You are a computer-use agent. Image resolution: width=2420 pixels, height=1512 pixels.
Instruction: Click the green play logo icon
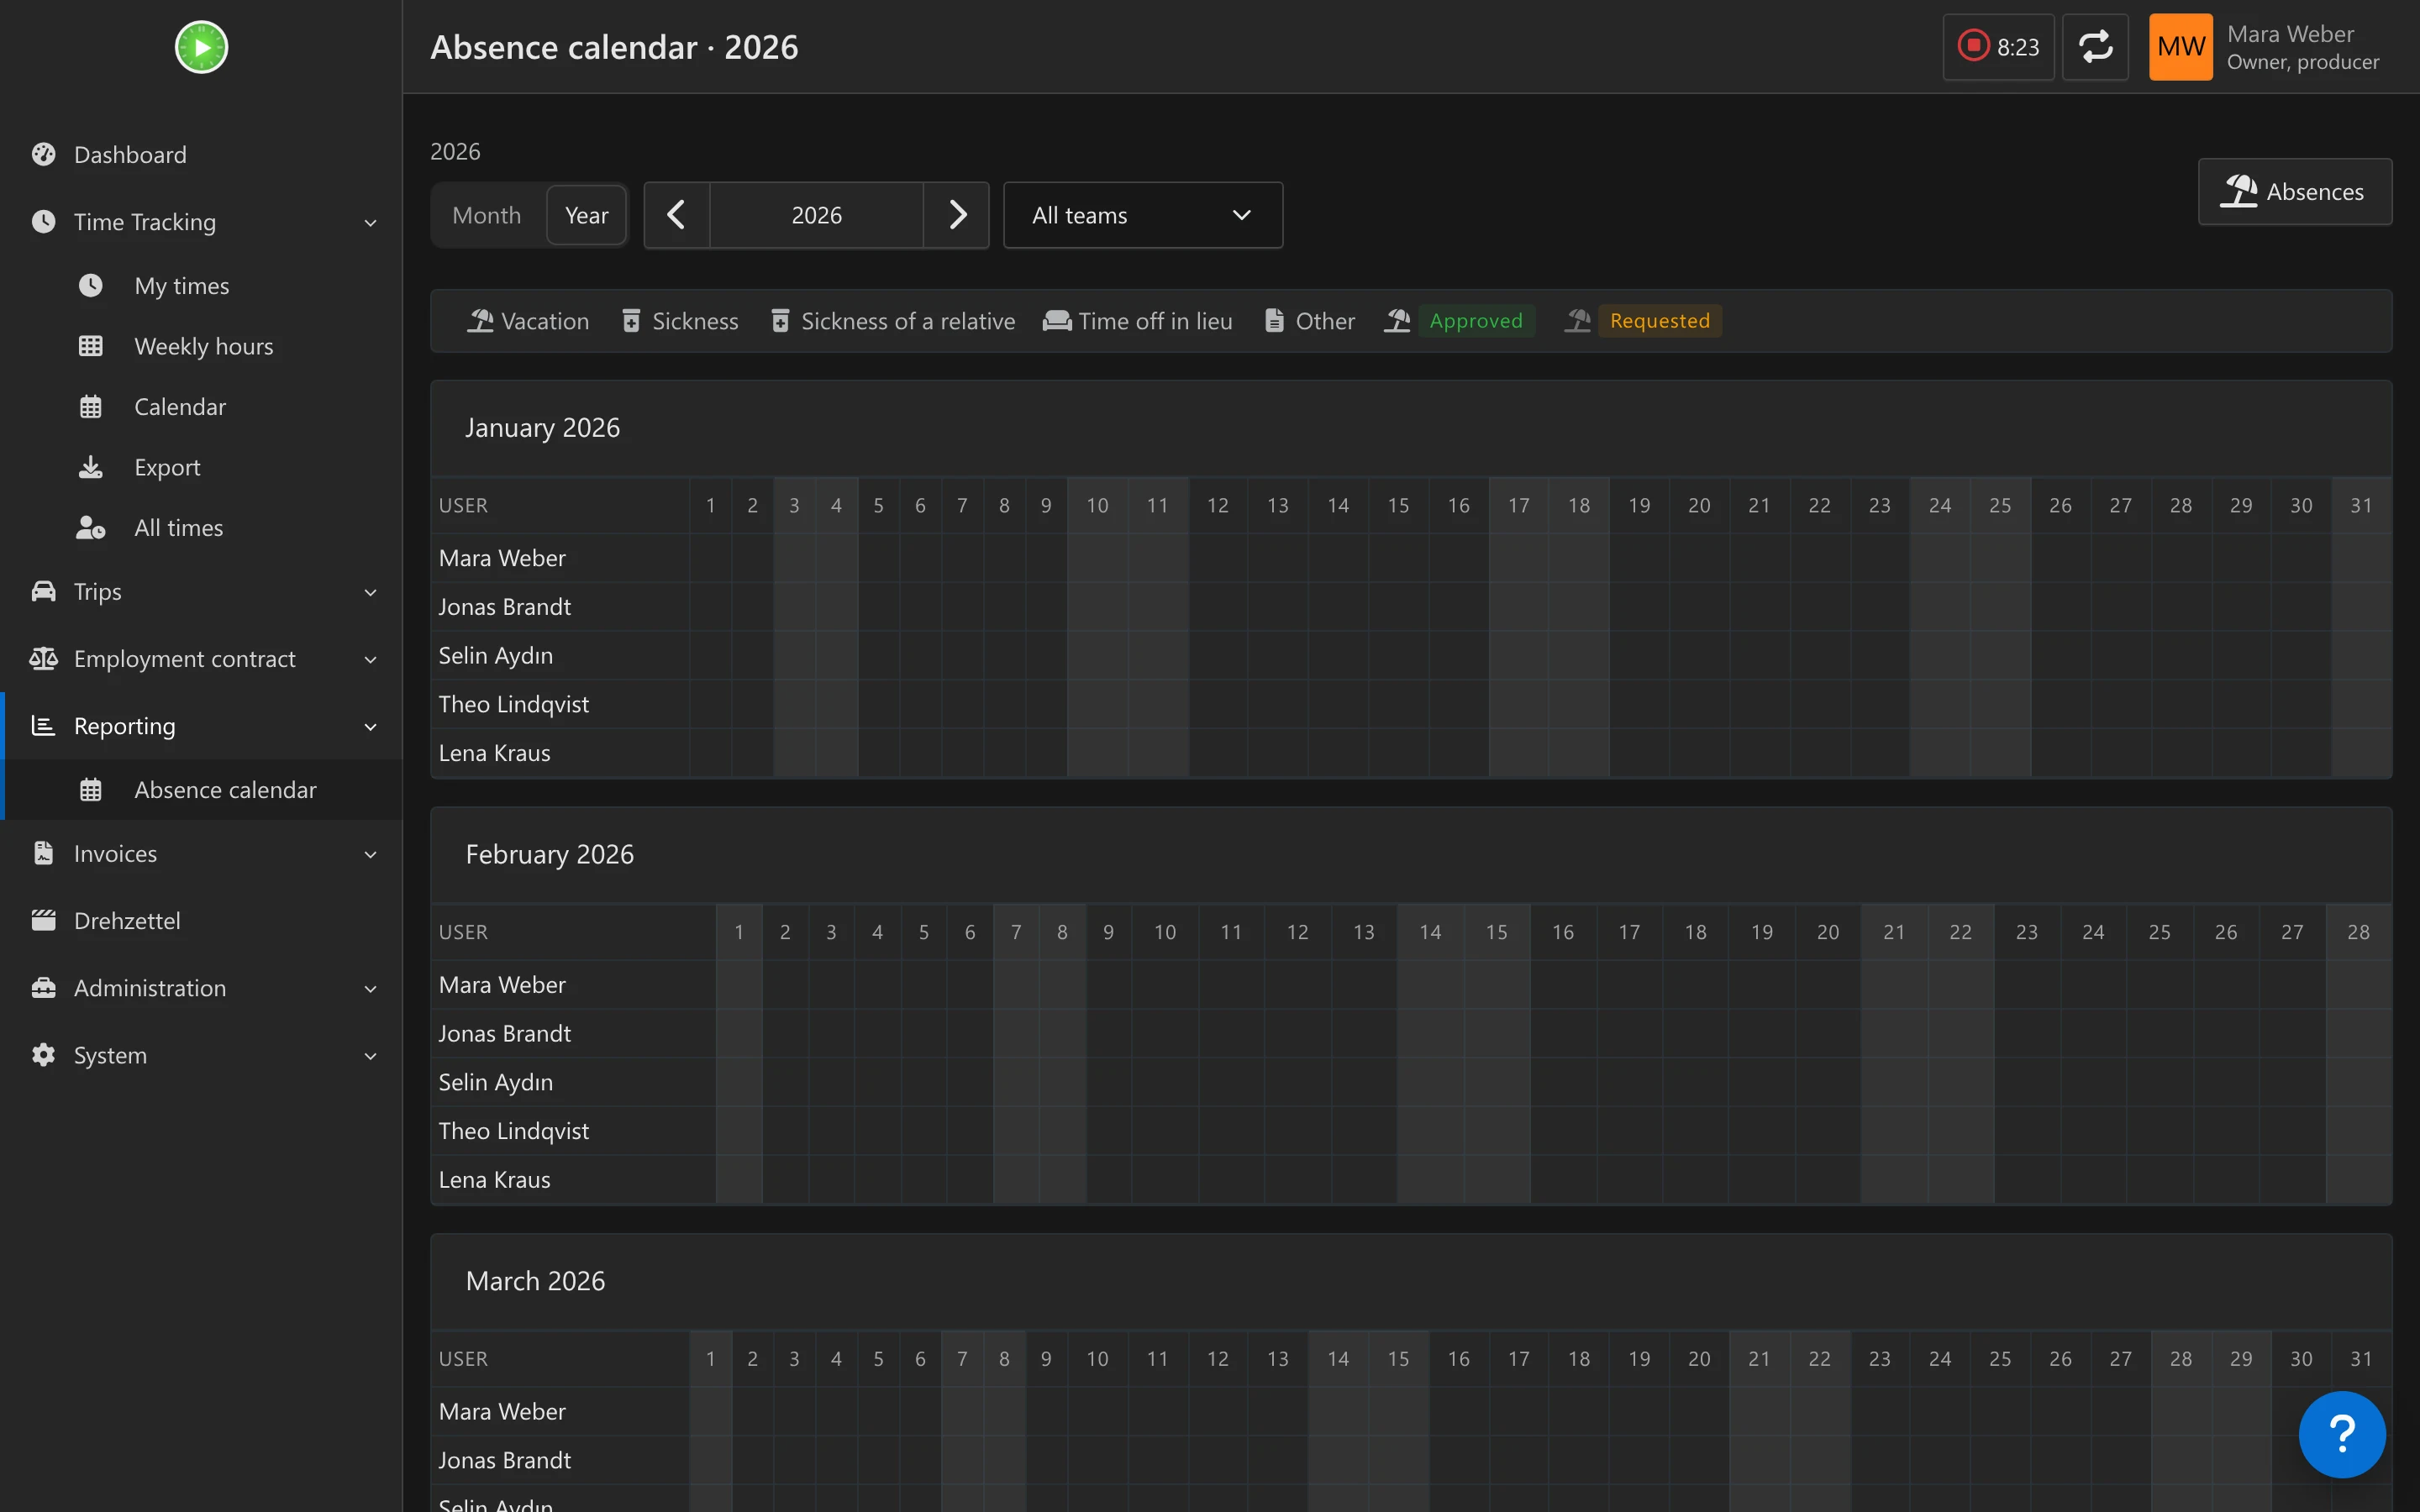(x=201, y=47)
